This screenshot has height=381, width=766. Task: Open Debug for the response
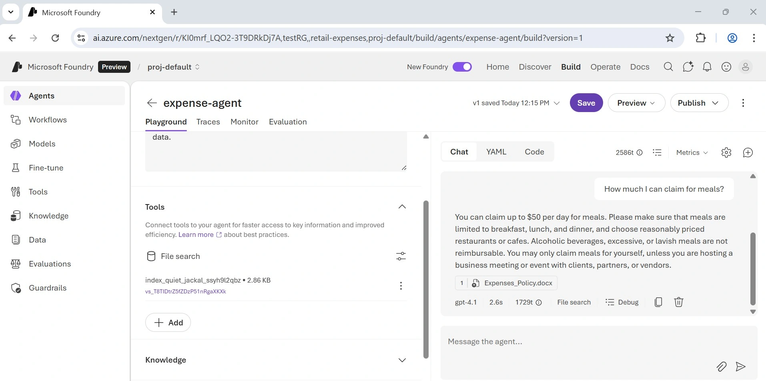[x=622, y=302]
